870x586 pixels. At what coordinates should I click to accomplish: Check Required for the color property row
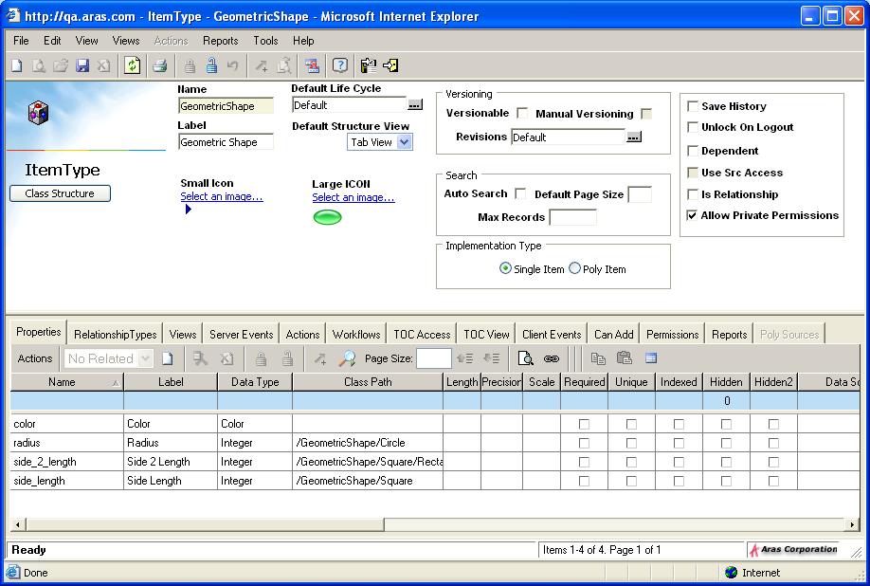click(x=584, y=424)
